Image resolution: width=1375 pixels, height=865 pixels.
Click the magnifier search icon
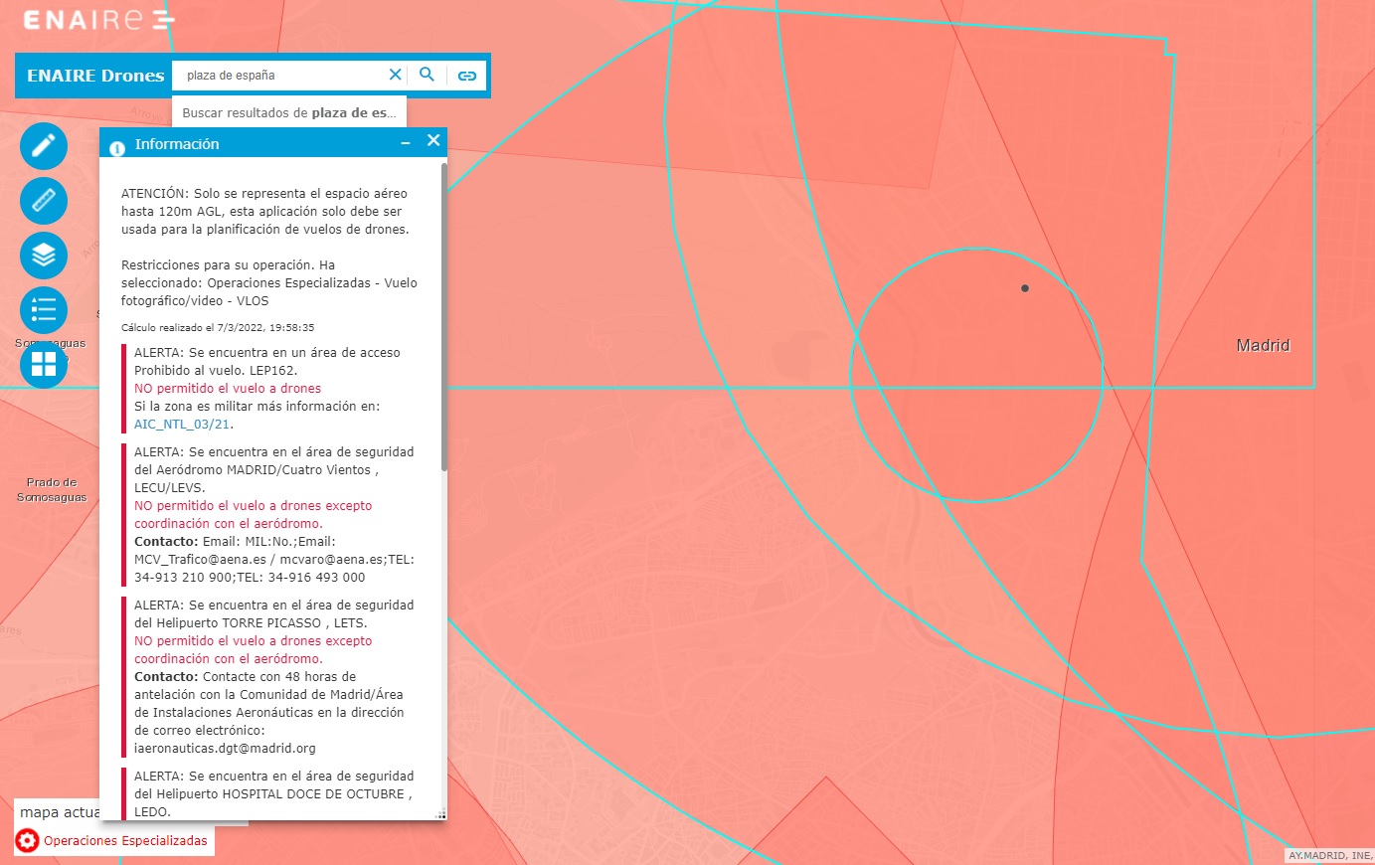pyautogui.click(x=428, y=75)
